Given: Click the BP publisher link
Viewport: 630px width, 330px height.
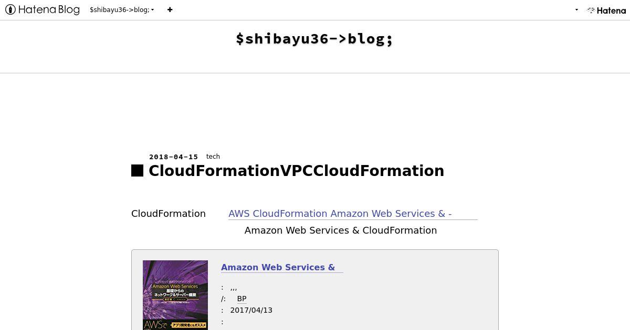Looking at the screenshot, I should (x=241, y=299).
